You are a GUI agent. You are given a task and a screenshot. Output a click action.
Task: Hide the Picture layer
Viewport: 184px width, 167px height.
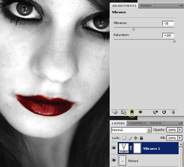tap(114, 160)
